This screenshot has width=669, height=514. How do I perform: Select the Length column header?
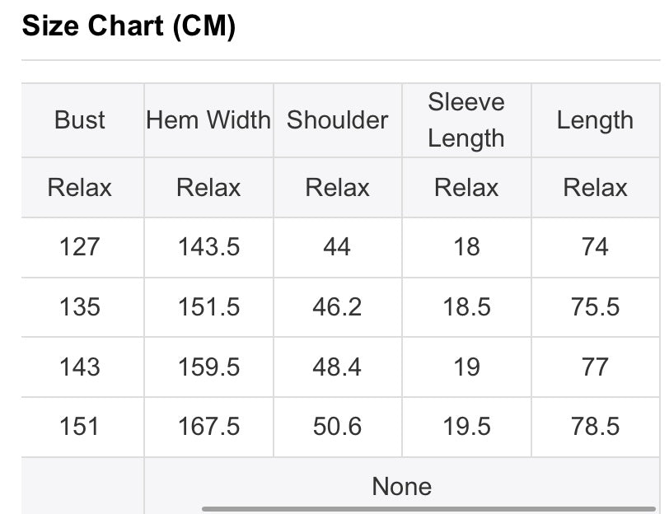595,120
